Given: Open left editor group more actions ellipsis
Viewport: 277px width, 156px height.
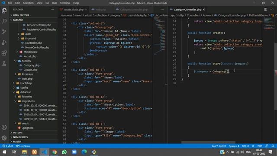Looking at the screenshot, I should pyautogui.click(x=162, y=10).
